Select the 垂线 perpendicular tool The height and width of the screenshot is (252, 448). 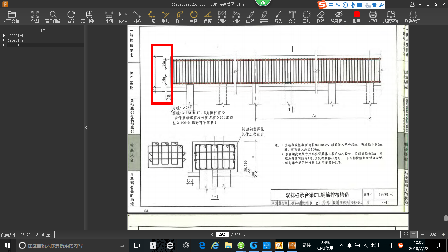tap(165, 17)
